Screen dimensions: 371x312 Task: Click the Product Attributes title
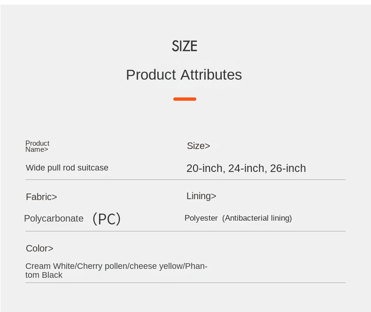(x=184, y=75)
